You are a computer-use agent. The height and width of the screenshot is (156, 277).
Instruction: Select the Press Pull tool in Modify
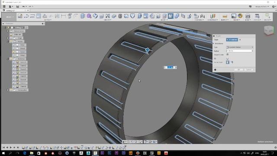coord(139,16)
